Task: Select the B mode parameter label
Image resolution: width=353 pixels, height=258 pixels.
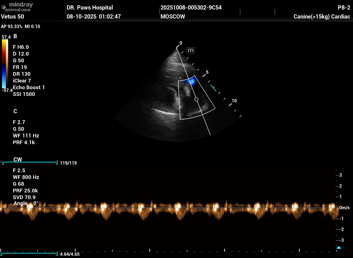Action: [x=15, y=36]
